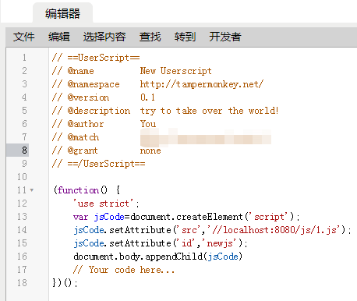Click the '@grant' tag on line 8

click(83, 150)
